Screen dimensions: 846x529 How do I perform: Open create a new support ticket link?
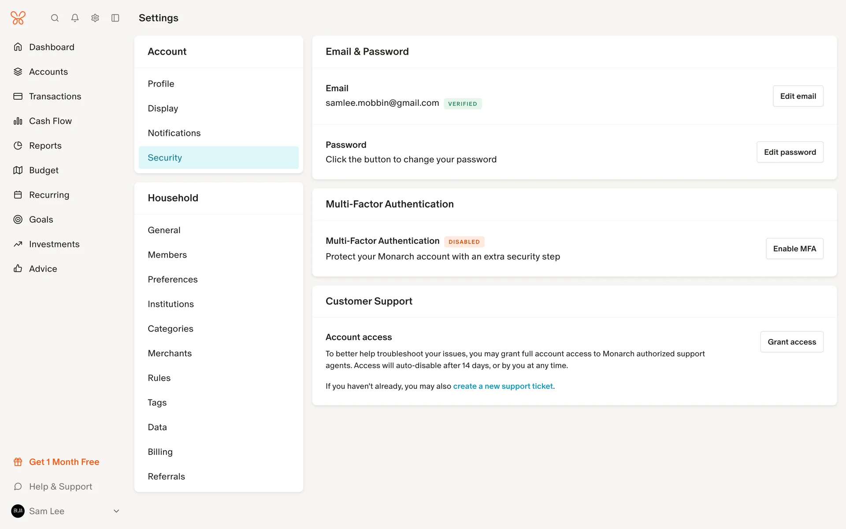tap(503, 386)
